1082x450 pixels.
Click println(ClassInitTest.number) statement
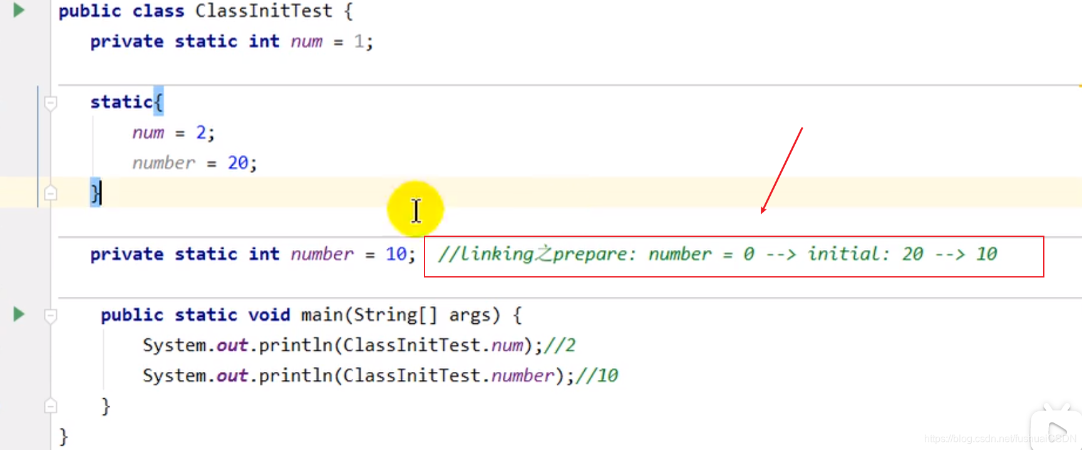click(x=358, y=376)
